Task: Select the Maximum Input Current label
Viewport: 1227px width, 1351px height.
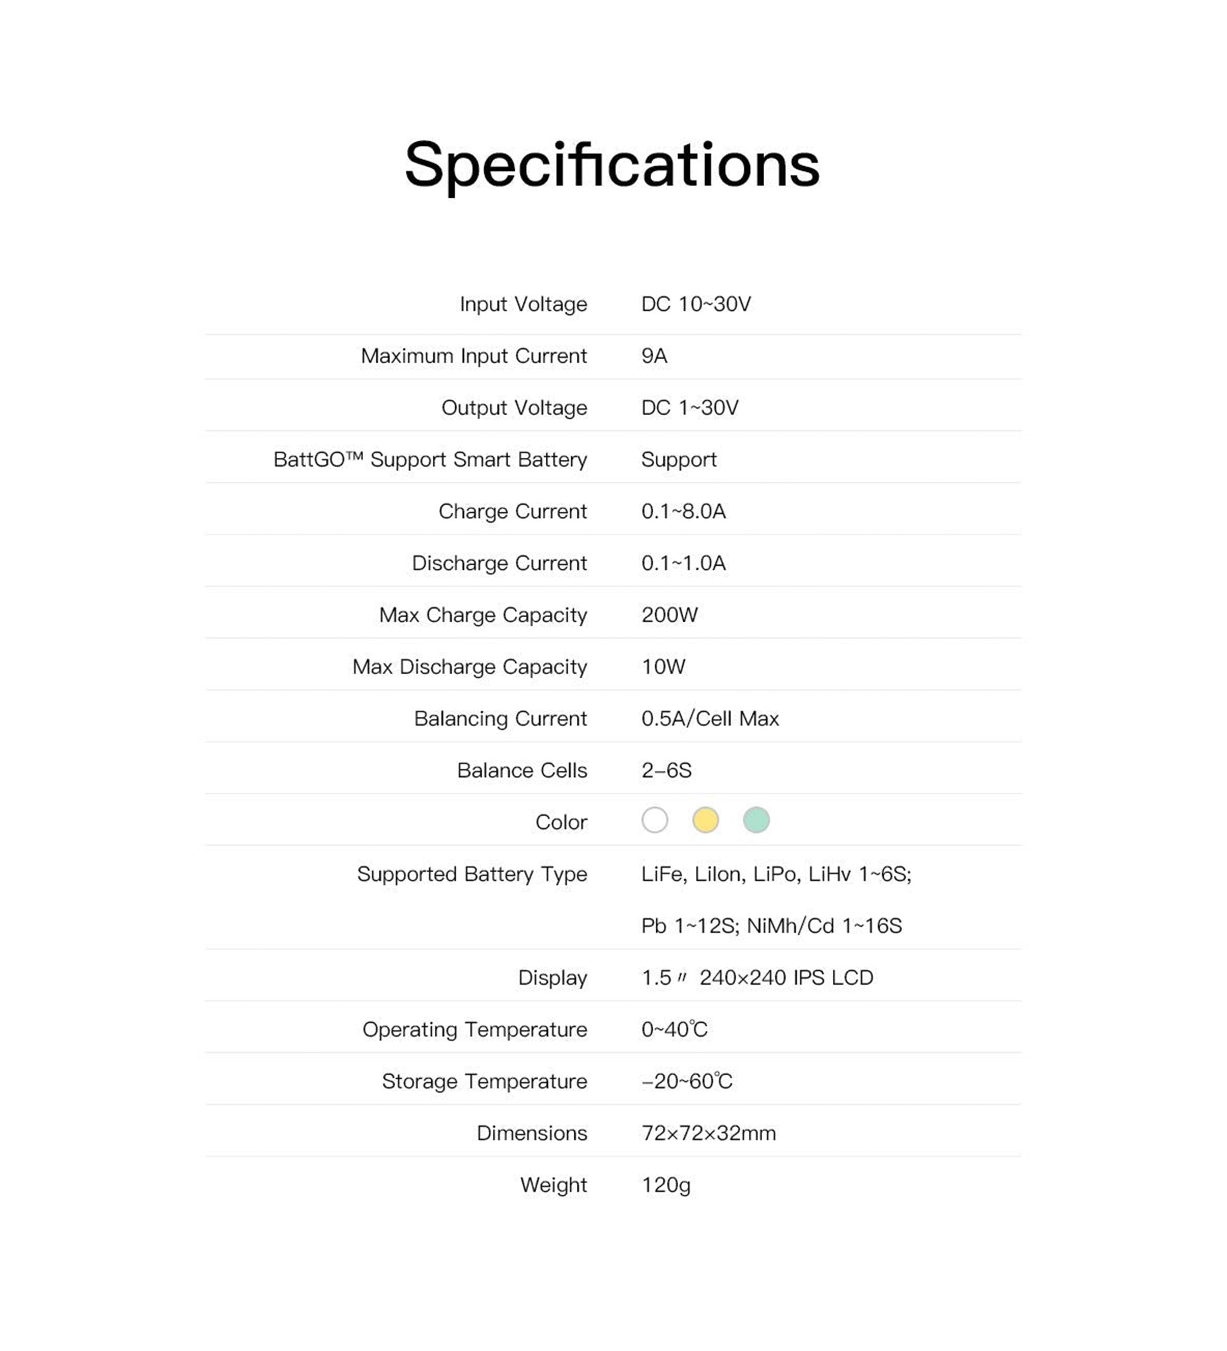Action: click(473, 356)
